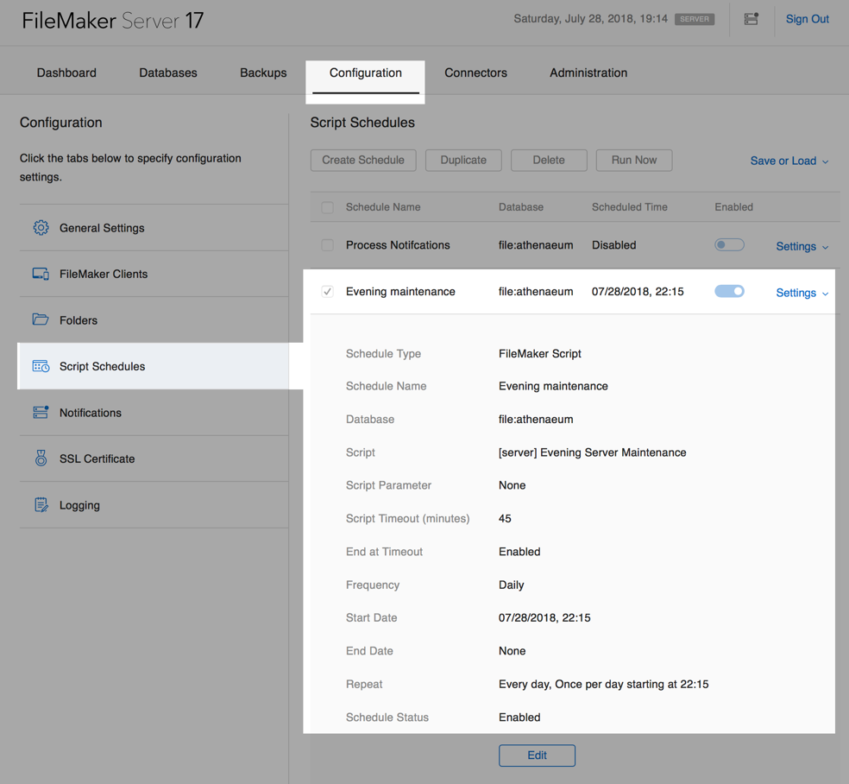Disable the Evening maintenance schedule toggle

(x=729, y=292)
